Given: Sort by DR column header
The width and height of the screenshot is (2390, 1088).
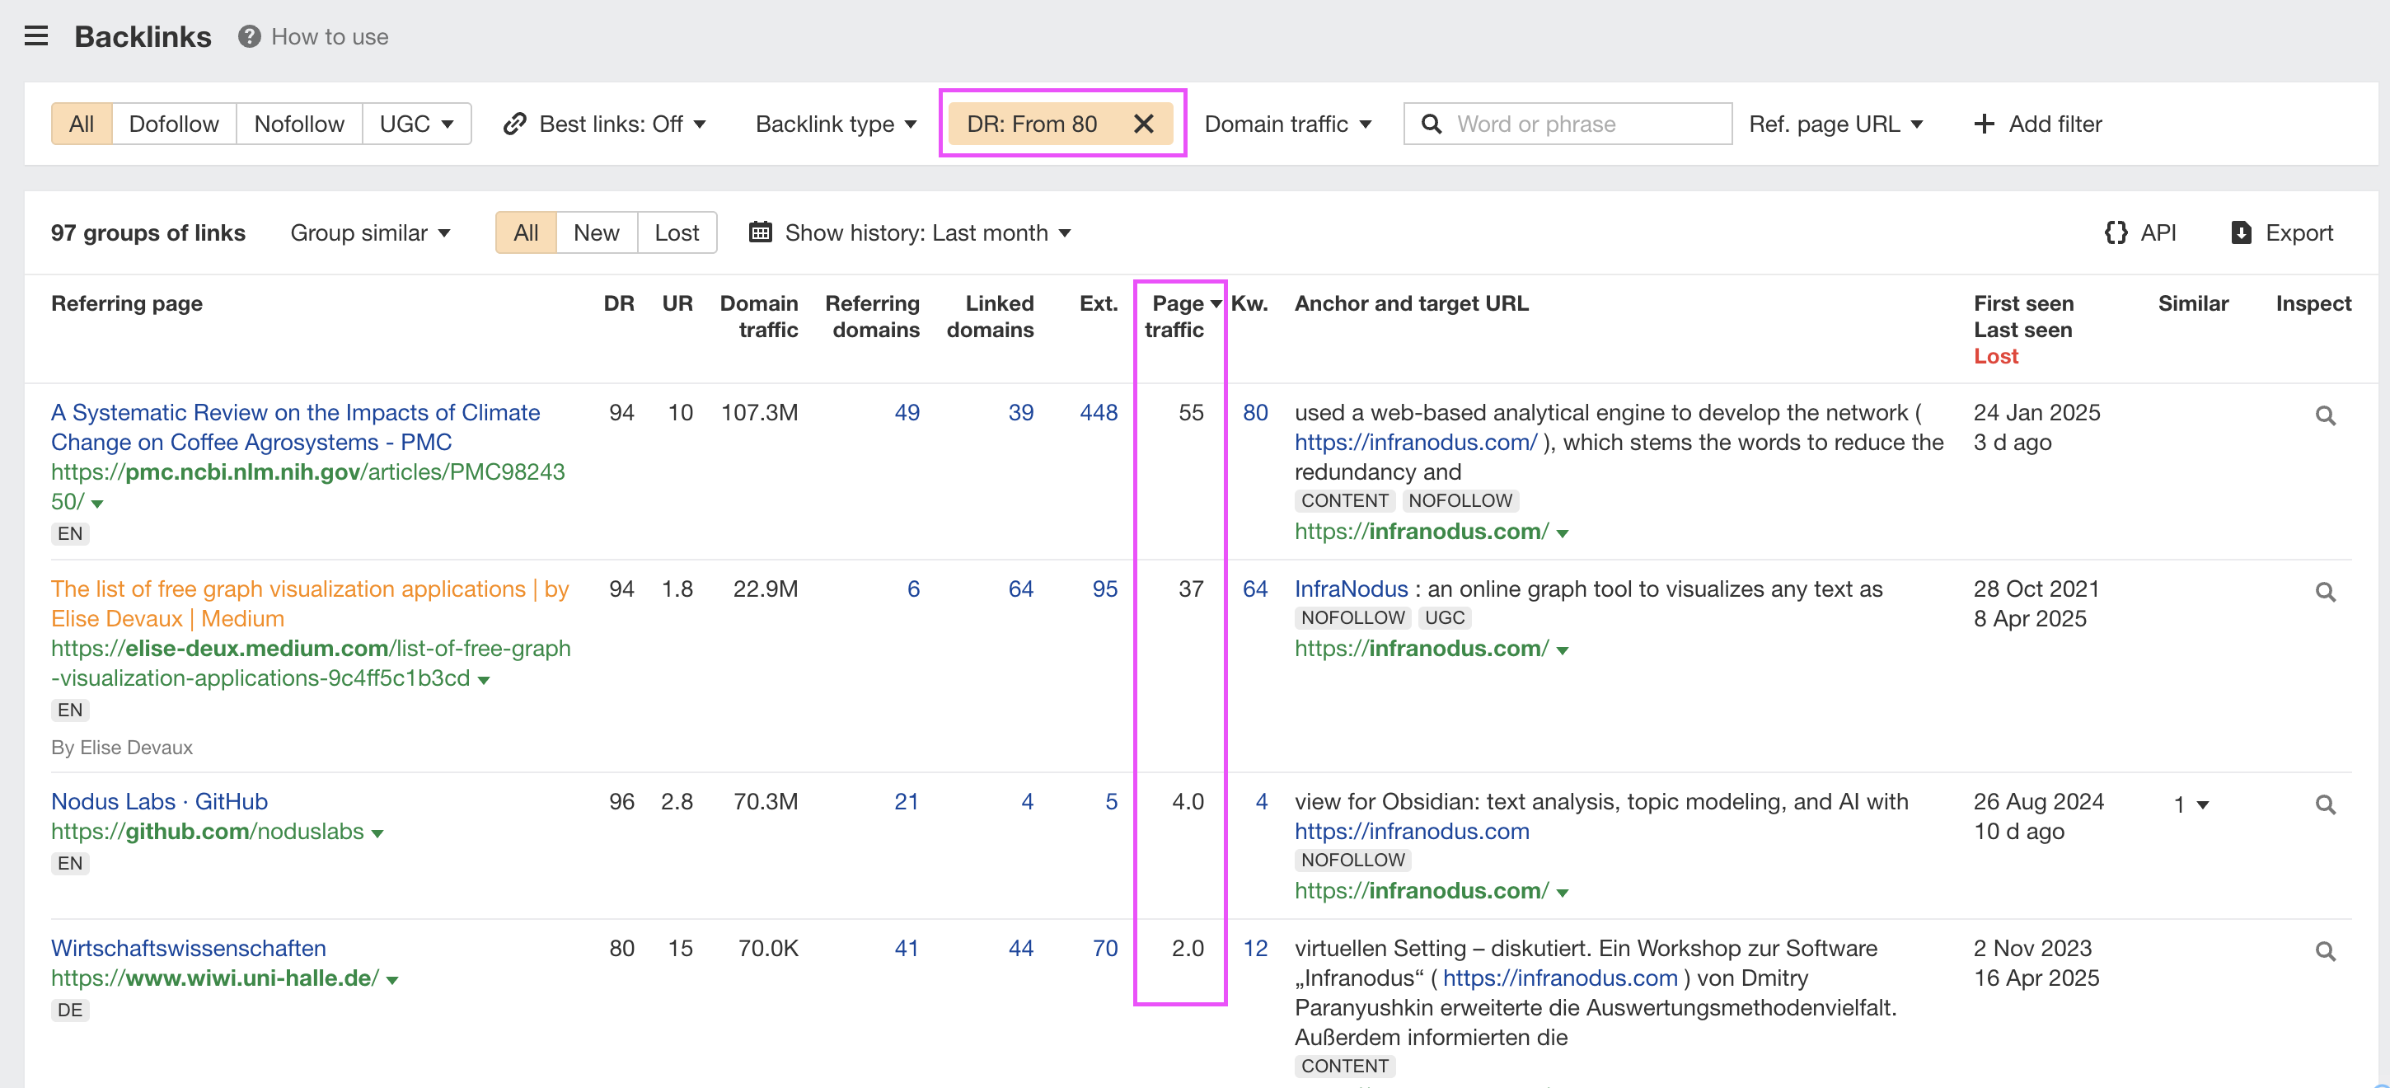Looking at the screenshot, I should [x=619, y=303].
